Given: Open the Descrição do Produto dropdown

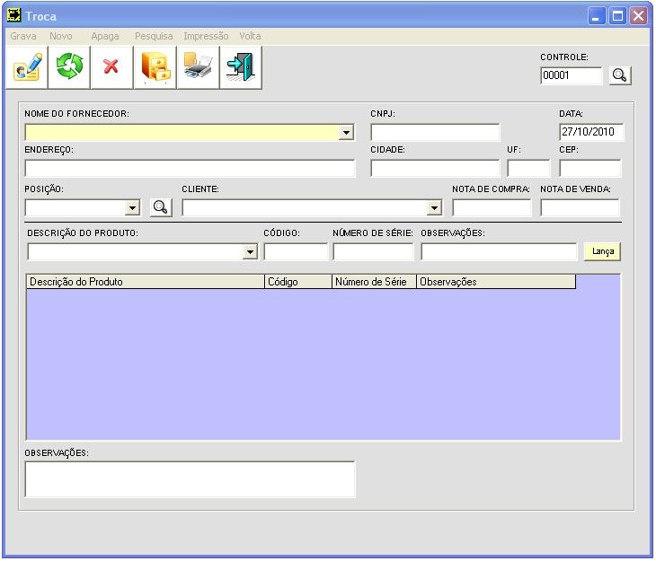Looking at the screenshot, I should pyautogui.click(x=251, y=252).
